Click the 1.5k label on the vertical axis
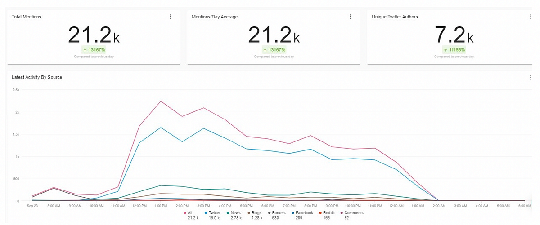 (x=15, y=134)
